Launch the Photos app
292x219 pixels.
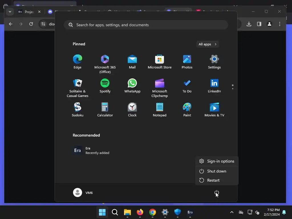187,62
